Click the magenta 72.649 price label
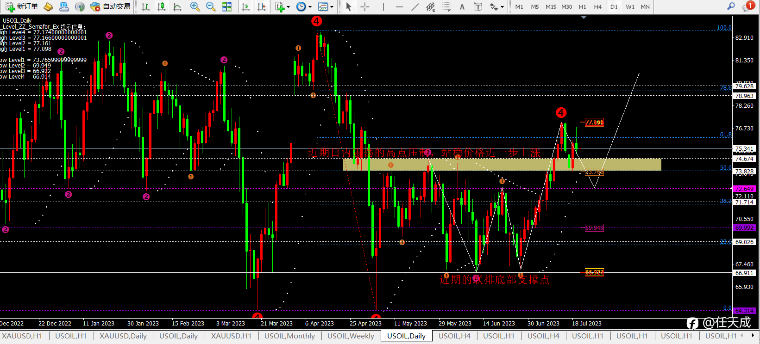The height and width of the screenshot is (344, 760). click(x=744, y=189)
